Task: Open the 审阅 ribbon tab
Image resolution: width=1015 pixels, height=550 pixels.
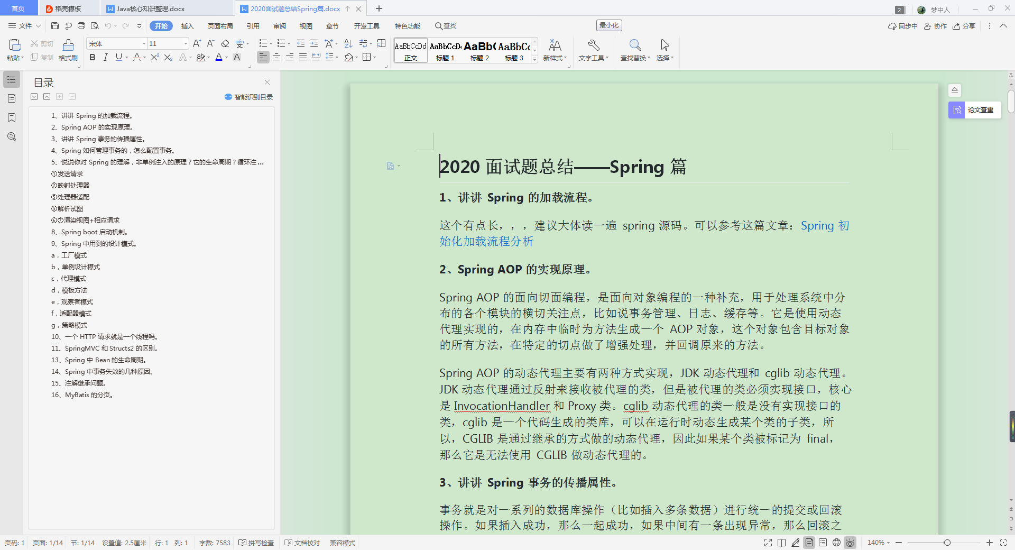Action: coord(280,26)
